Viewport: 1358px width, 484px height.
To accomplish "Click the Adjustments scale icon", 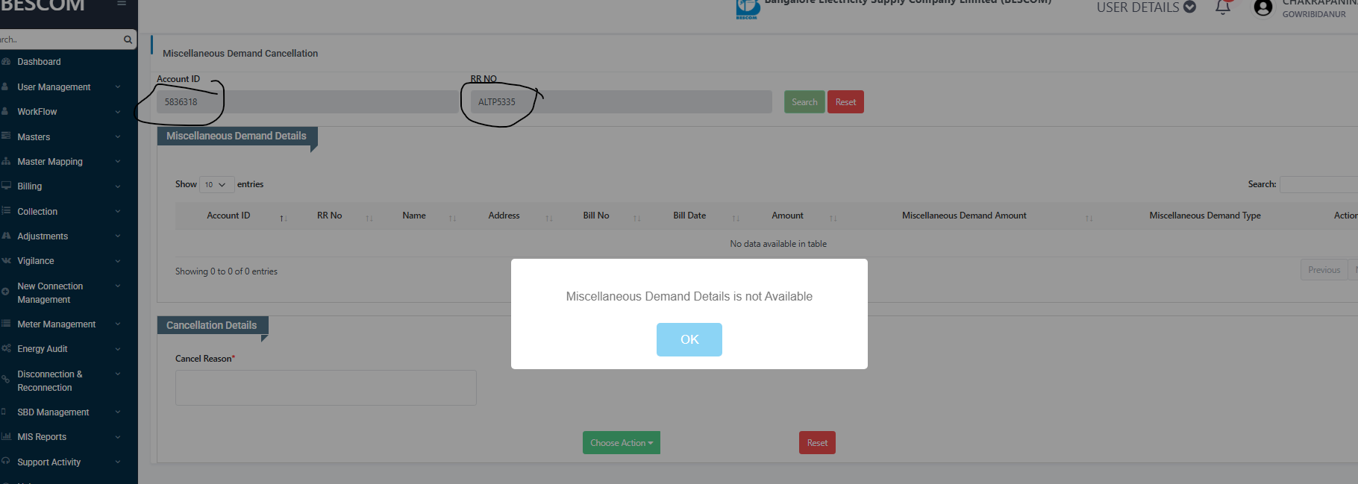I will tap(5, 236).
